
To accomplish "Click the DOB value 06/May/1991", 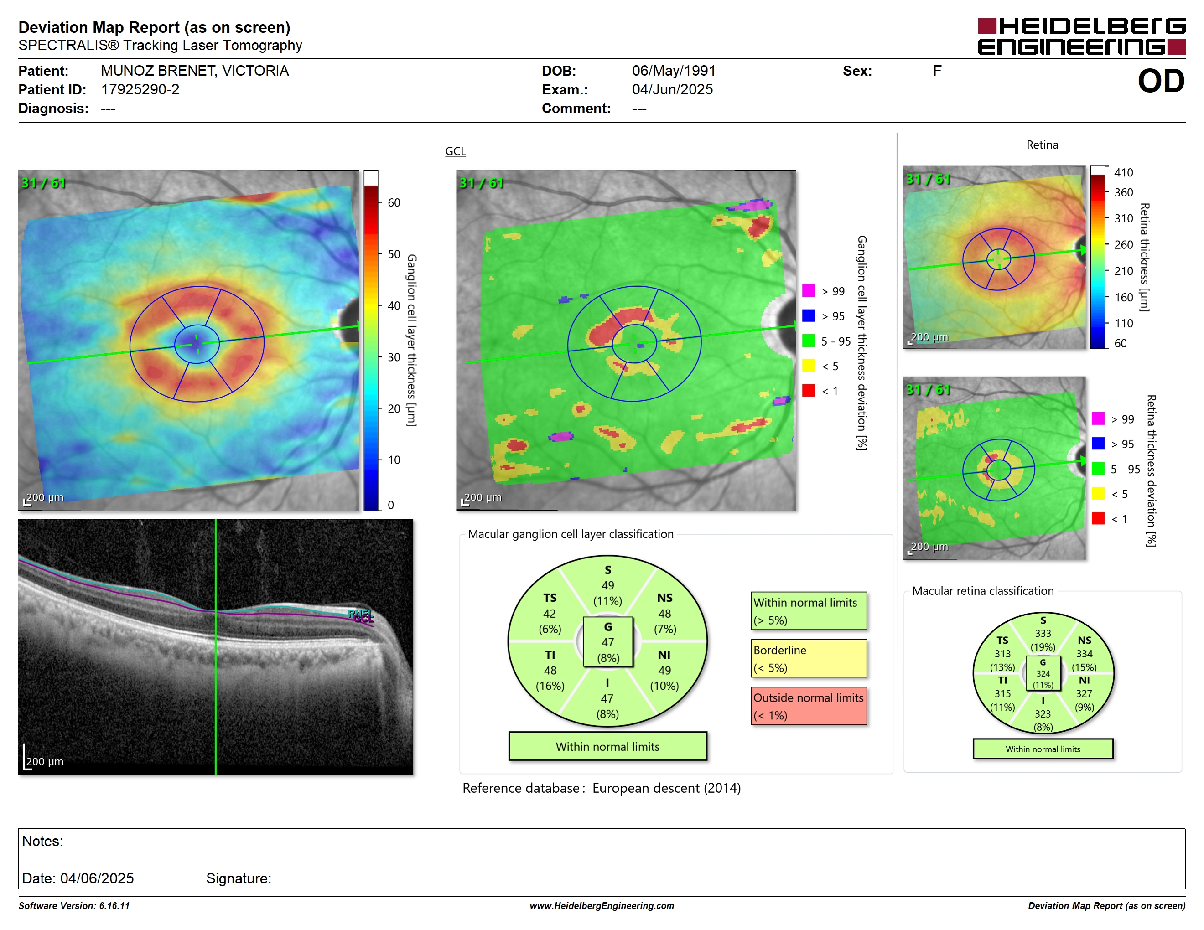I will pos(673,71).
